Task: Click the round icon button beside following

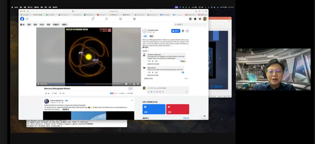Action: pos(183,31)
